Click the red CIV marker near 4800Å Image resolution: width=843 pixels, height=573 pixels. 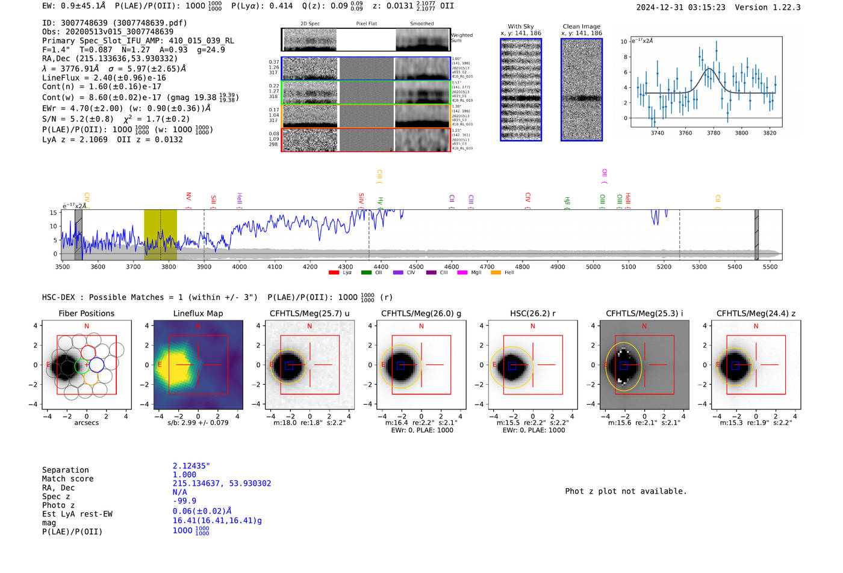[x=527, y=200]
